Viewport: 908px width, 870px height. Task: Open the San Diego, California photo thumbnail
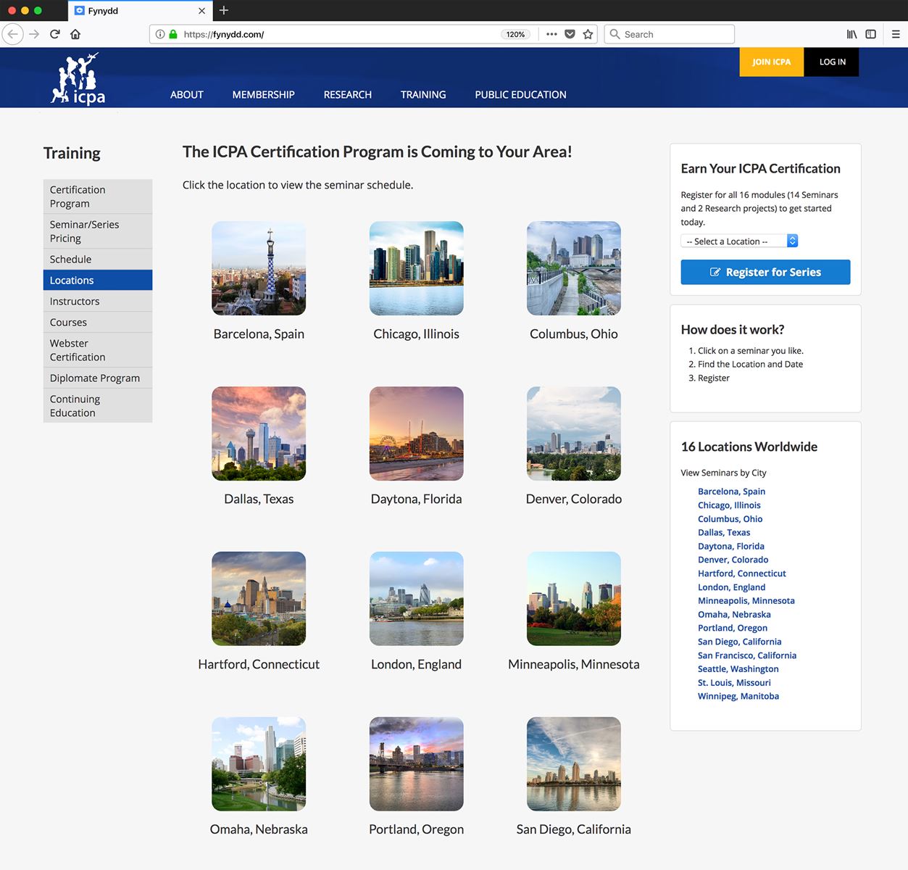point(574,764)
